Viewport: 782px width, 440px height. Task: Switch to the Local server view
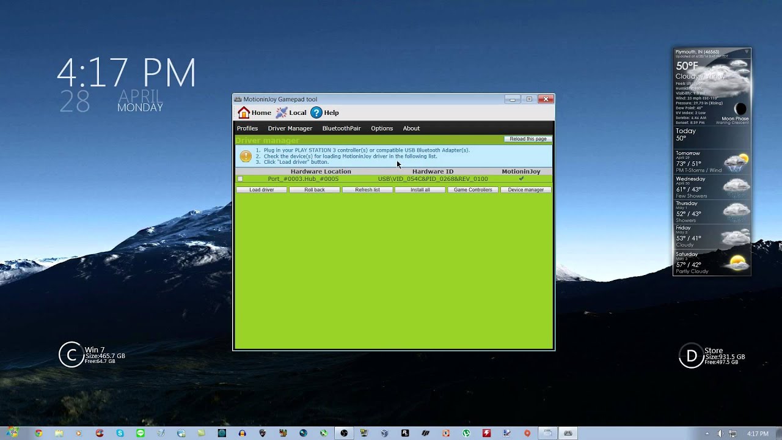click(x=291, y=112)
